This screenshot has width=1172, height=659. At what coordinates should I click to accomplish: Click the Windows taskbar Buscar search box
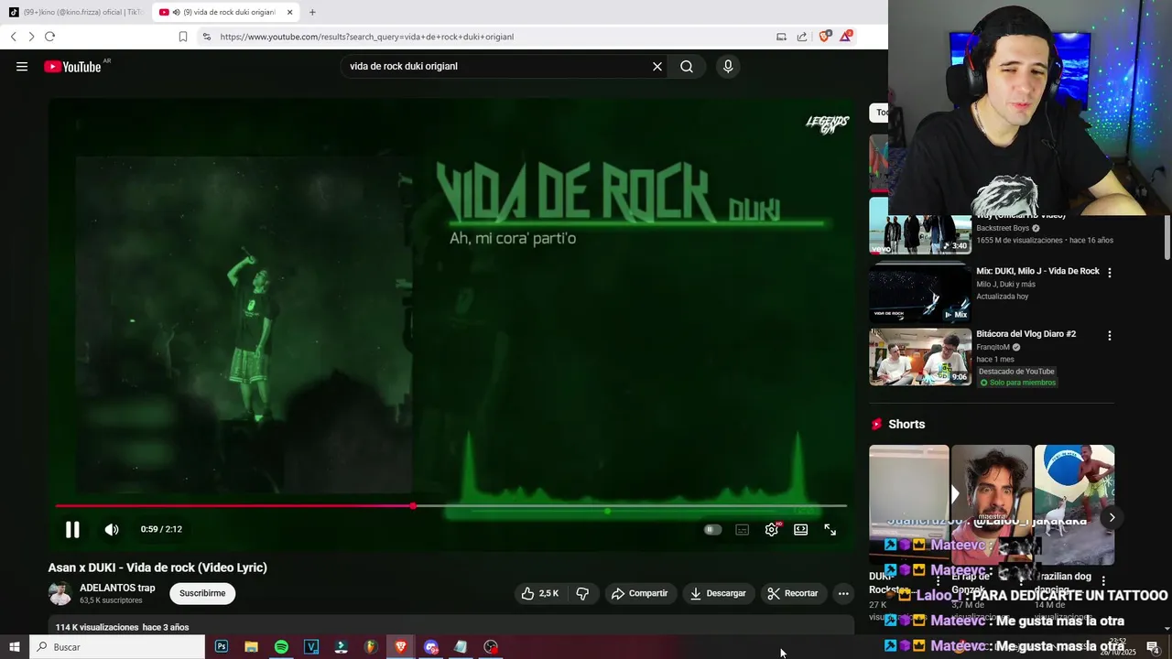pos(117,647)
